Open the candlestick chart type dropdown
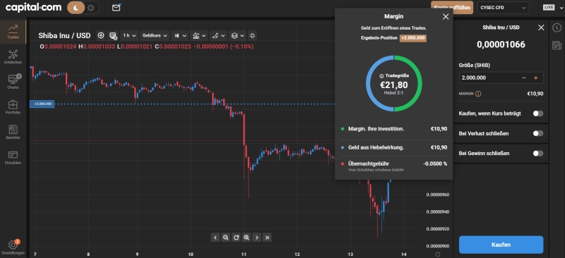 click(x=180, y=35)
